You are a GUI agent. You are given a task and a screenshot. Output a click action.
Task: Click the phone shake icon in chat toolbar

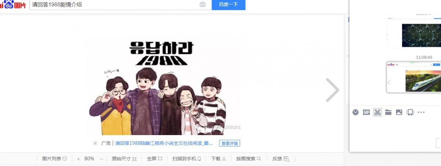(x=410, y=112)
